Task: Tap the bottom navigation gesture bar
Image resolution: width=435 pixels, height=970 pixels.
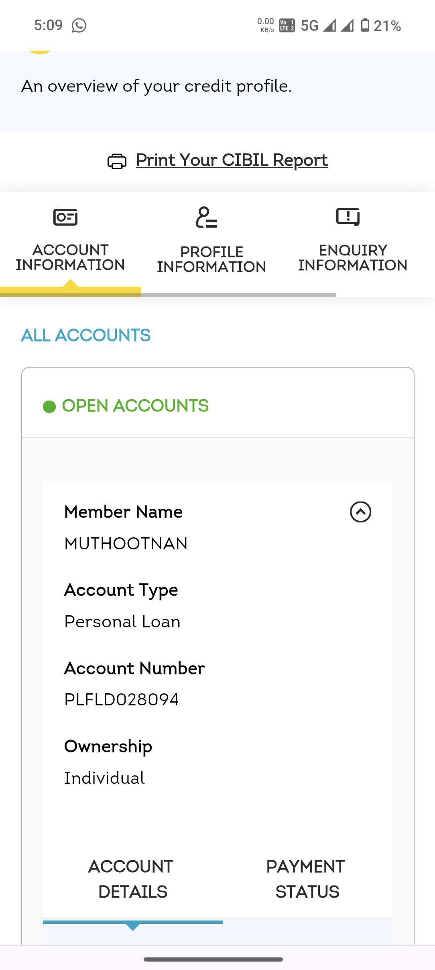Action: coord(213,960)
